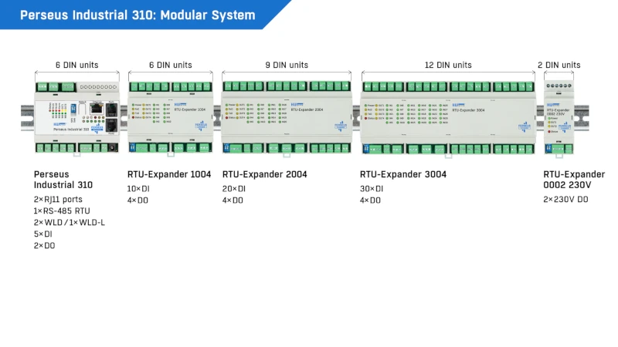Click the red Status LED on the RTU-Expander 1004
Viewport: 618px width, 347px height.
(x=133, y=118)
